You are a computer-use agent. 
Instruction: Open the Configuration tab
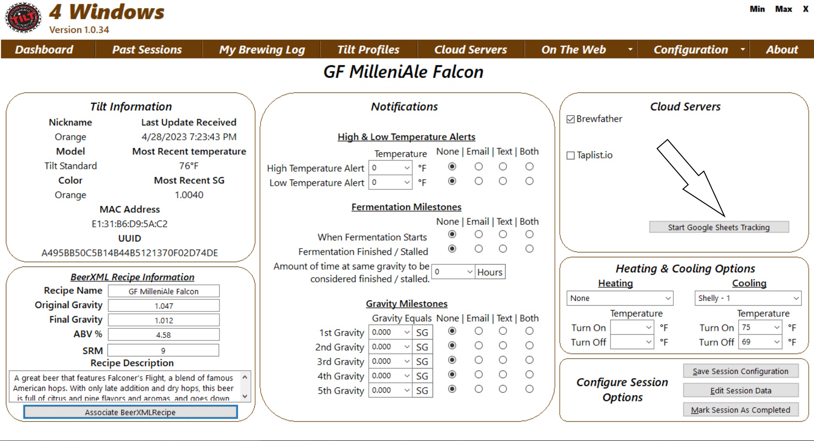(690, 49)
